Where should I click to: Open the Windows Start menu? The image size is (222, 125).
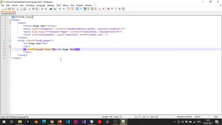point(4,122)
